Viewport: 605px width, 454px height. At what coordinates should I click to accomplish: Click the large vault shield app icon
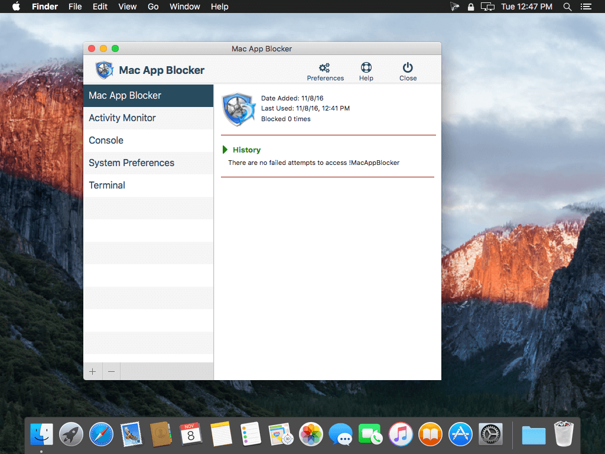pos(239,109)
